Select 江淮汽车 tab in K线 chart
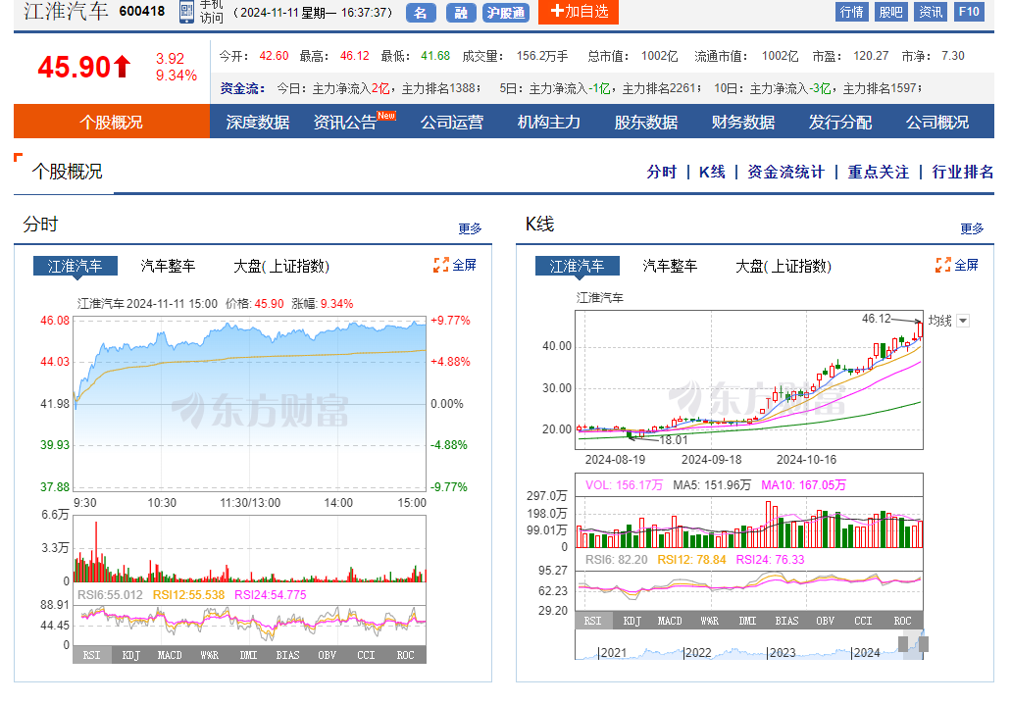 tap(577, 266)
